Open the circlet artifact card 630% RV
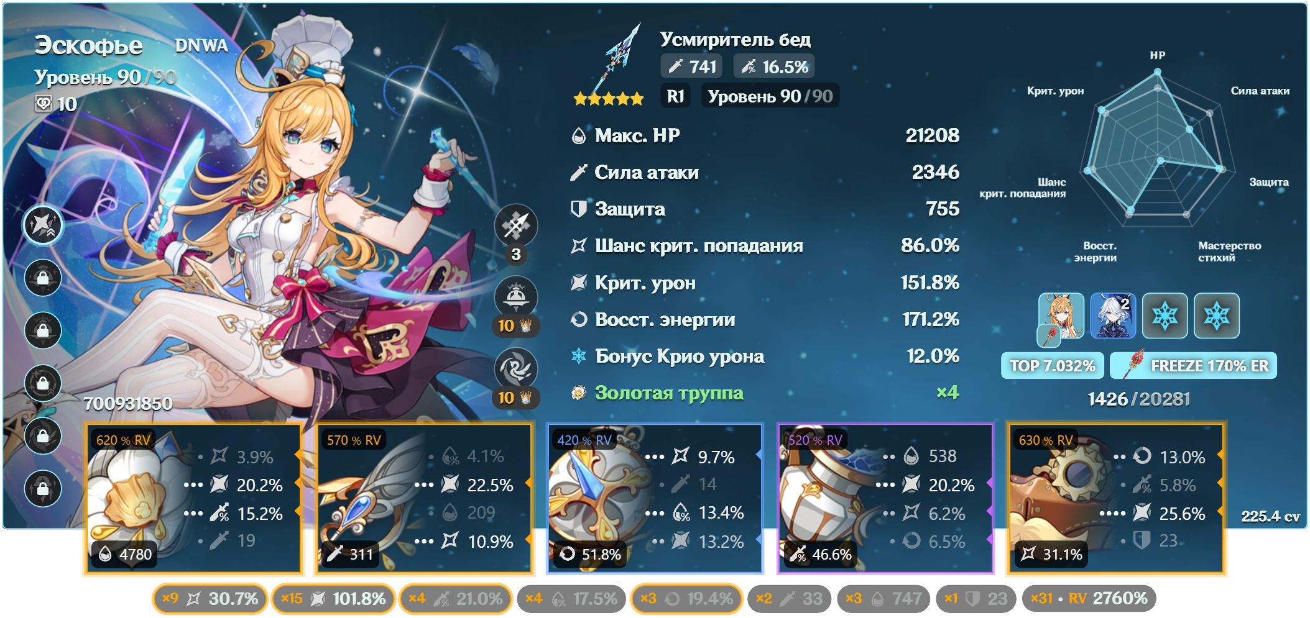1310x618 pixels. [1117, 498]
